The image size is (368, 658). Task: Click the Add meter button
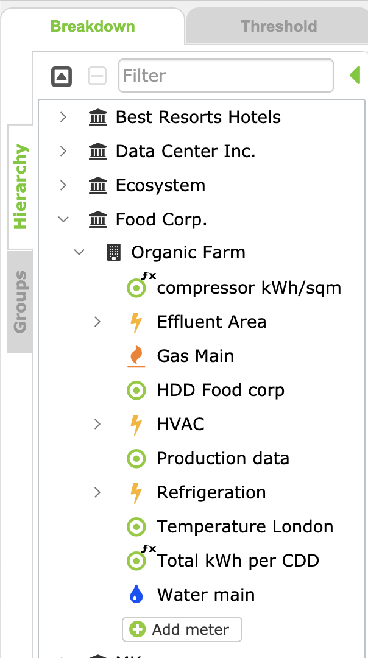tap(182, 629)
